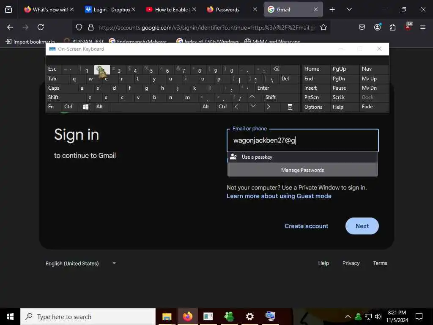The height and width of the screenshot is (325, 433).
Task: Bookmark this page with the star icon
Action: tap(323, 27)
